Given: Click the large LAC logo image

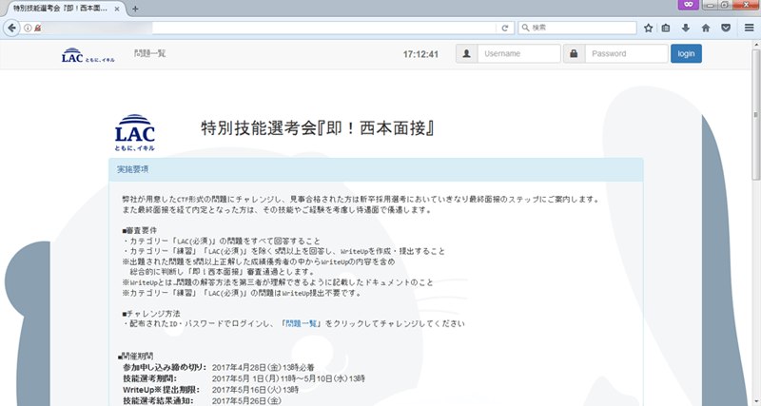Looking at the screenshot, I should [x=134, y=132].
